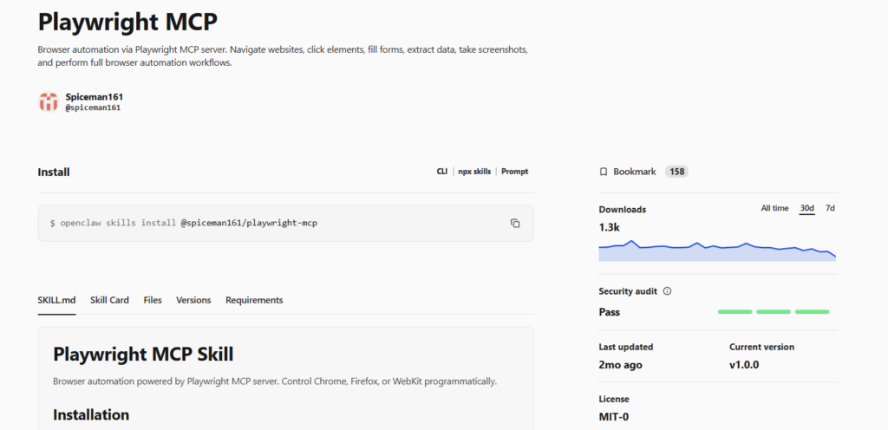Image resolution: width=888 pixels, height=430 pixels.
Task: Click the @spiceman161 handle
Action: 93,107
